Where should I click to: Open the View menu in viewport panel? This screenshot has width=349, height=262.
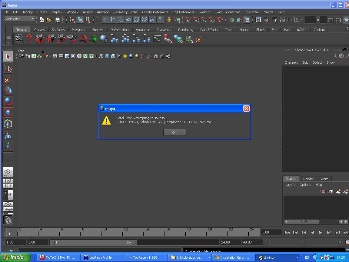[21, 50]
